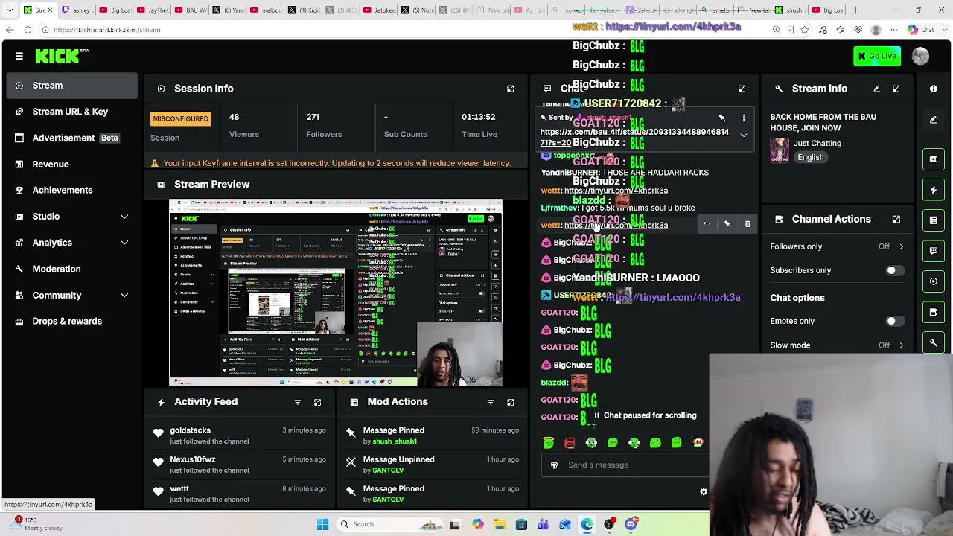The height and width of the screenshot is (536, 953).
Task: Filter the Mod Actions list
Action: point(491,403)
